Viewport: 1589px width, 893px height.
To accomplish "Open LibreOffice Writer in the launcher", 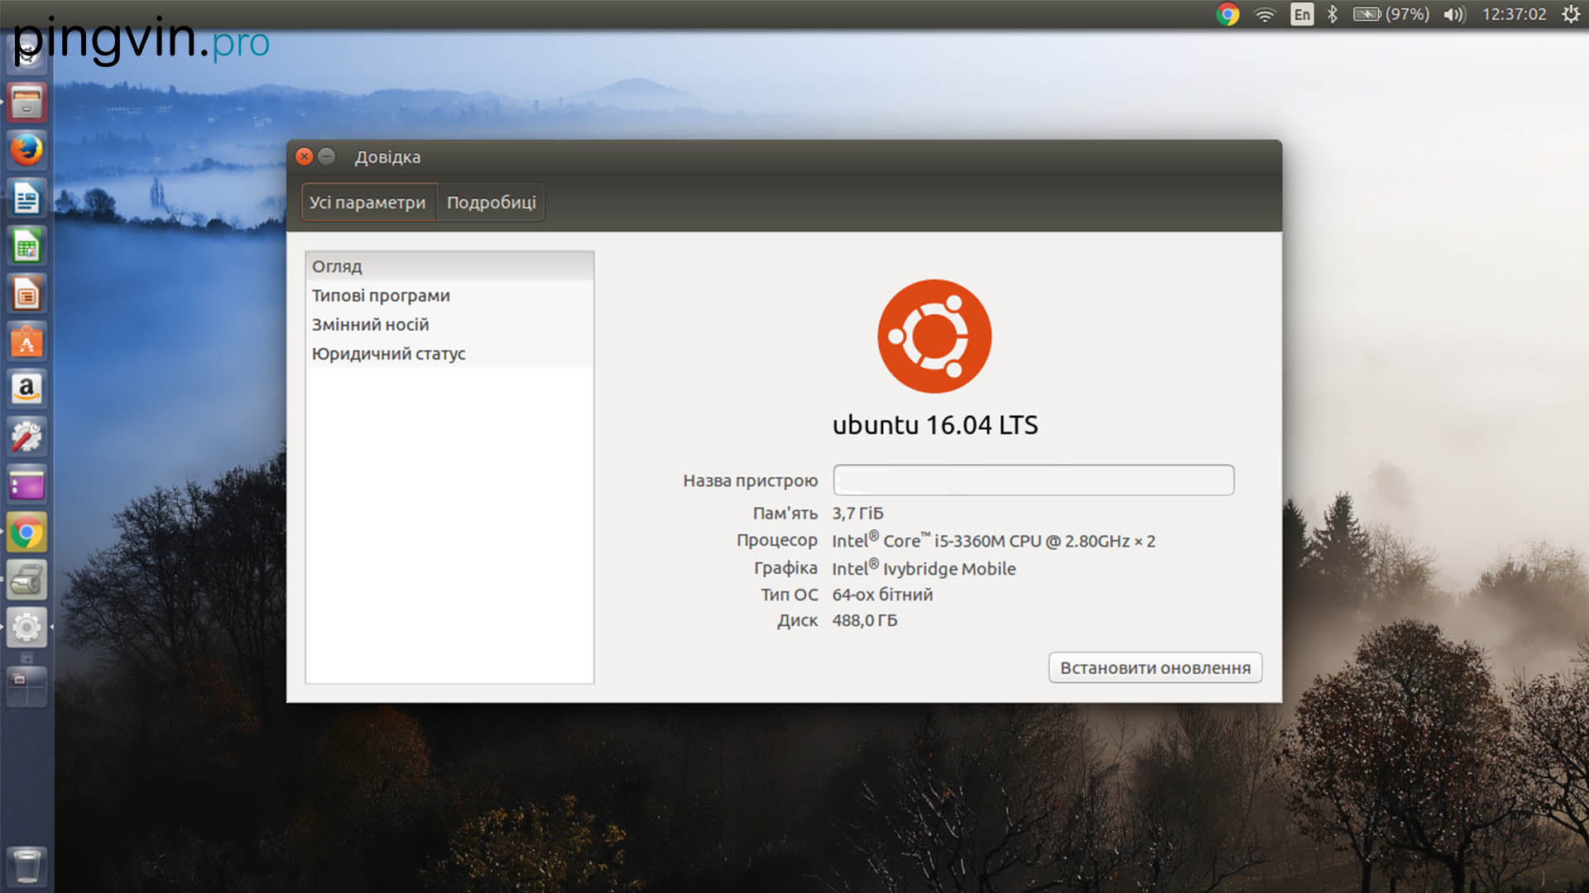I will pyautogui.click(x=26, y=198).
